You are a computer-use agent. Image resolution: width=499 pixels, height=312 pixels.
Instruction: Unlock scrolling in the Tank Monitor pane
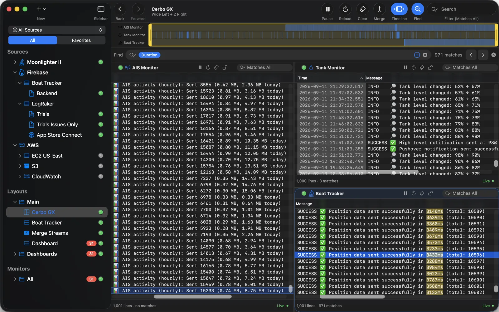tap(430, 67)
